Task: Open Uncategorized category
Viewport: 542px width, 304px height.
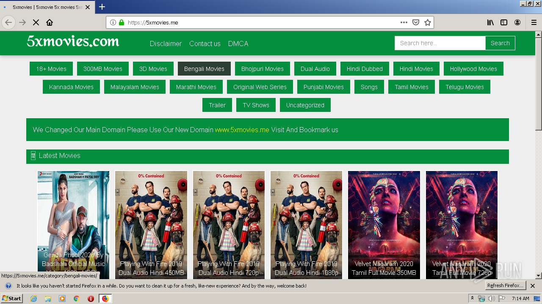Action: (305, 105)
